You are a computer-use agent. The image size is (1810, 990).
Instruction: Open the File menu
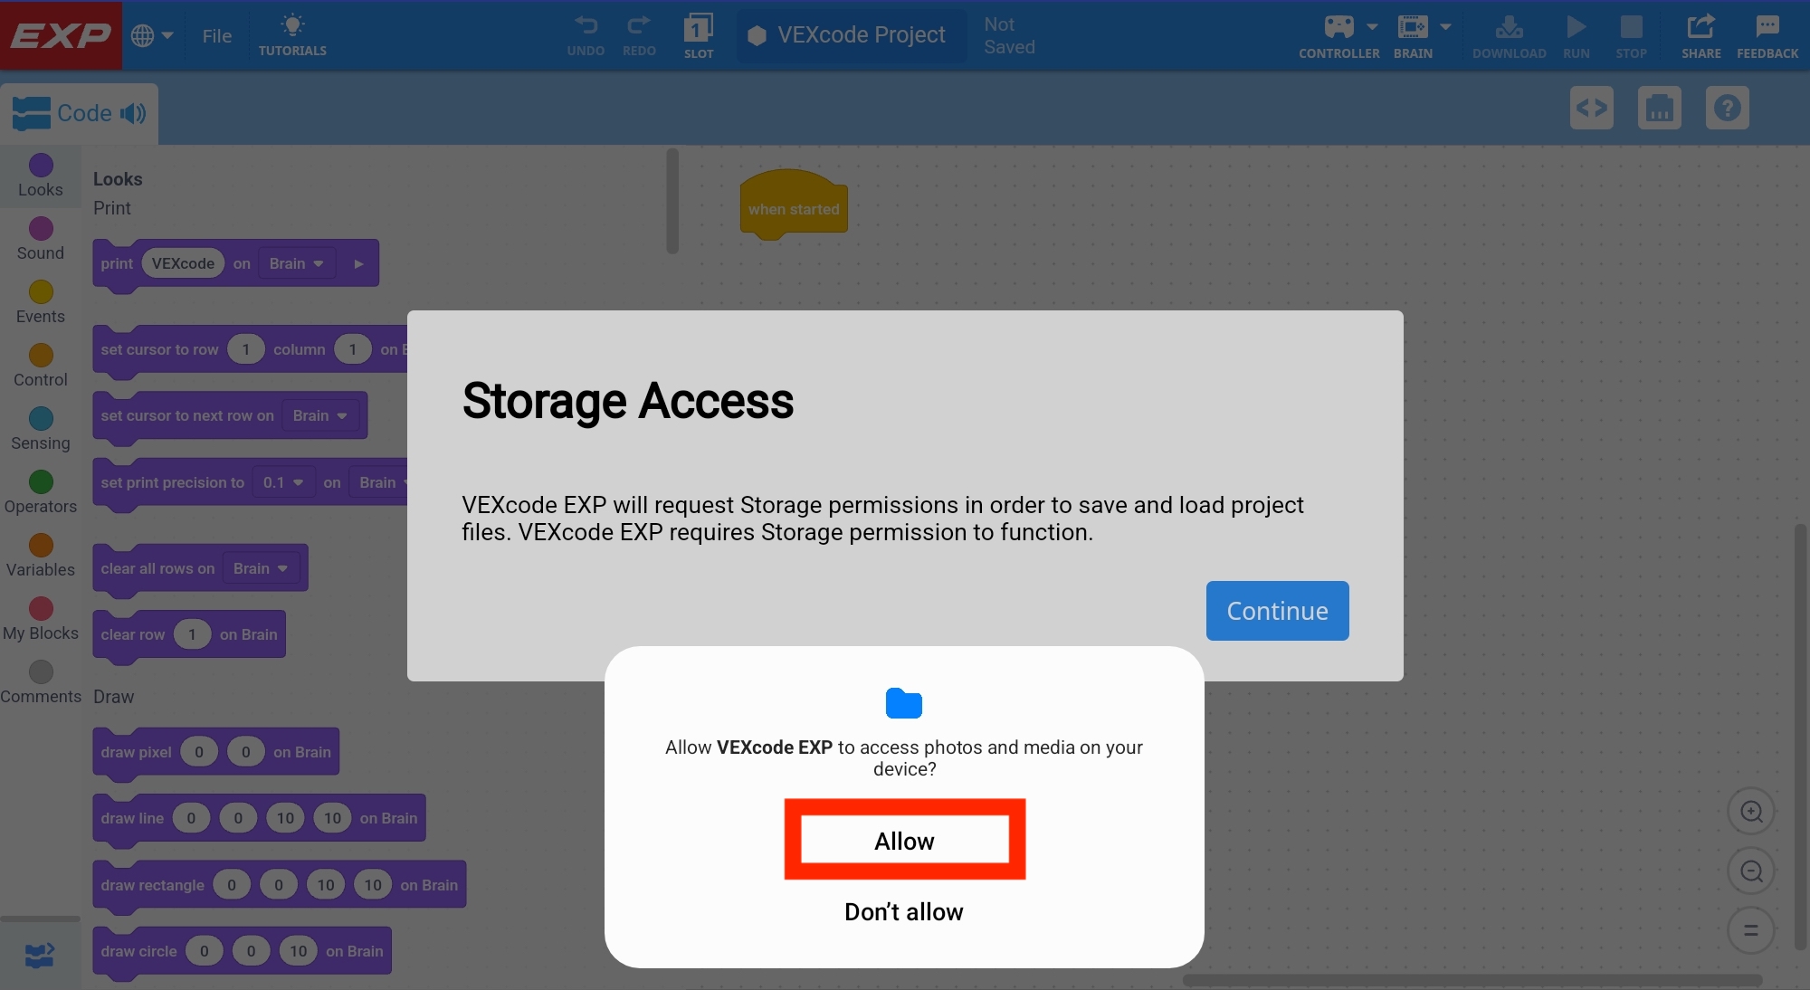tap(217, 36)
